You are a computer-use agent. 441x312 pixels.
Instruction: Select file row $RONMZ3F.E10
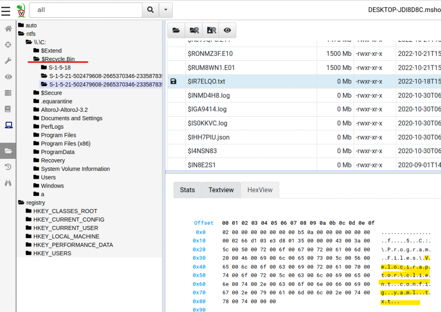coord(304,54)
